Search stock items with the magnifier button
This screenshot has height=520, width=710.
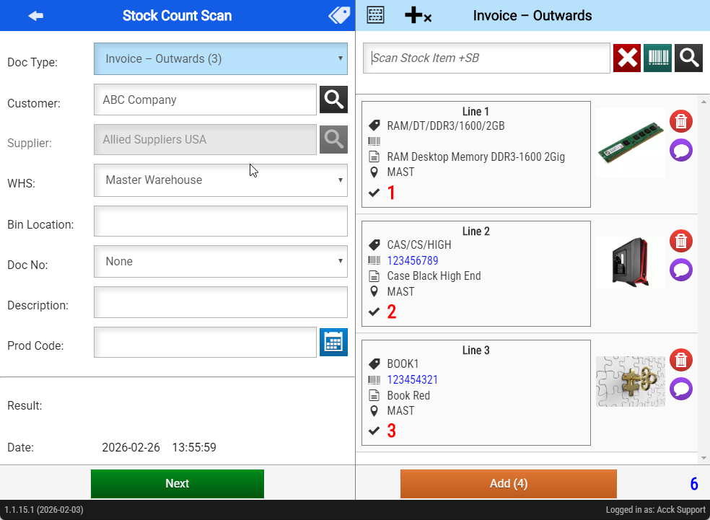click(x=689, y=58)
